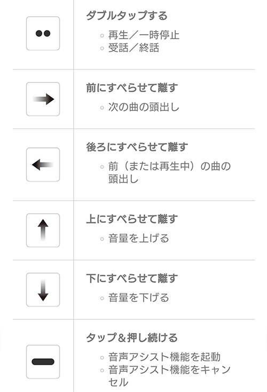This screenshot has height=392, width=267.
Task: Click the long-press horizontal bar icon
Action: coord(43,362)
